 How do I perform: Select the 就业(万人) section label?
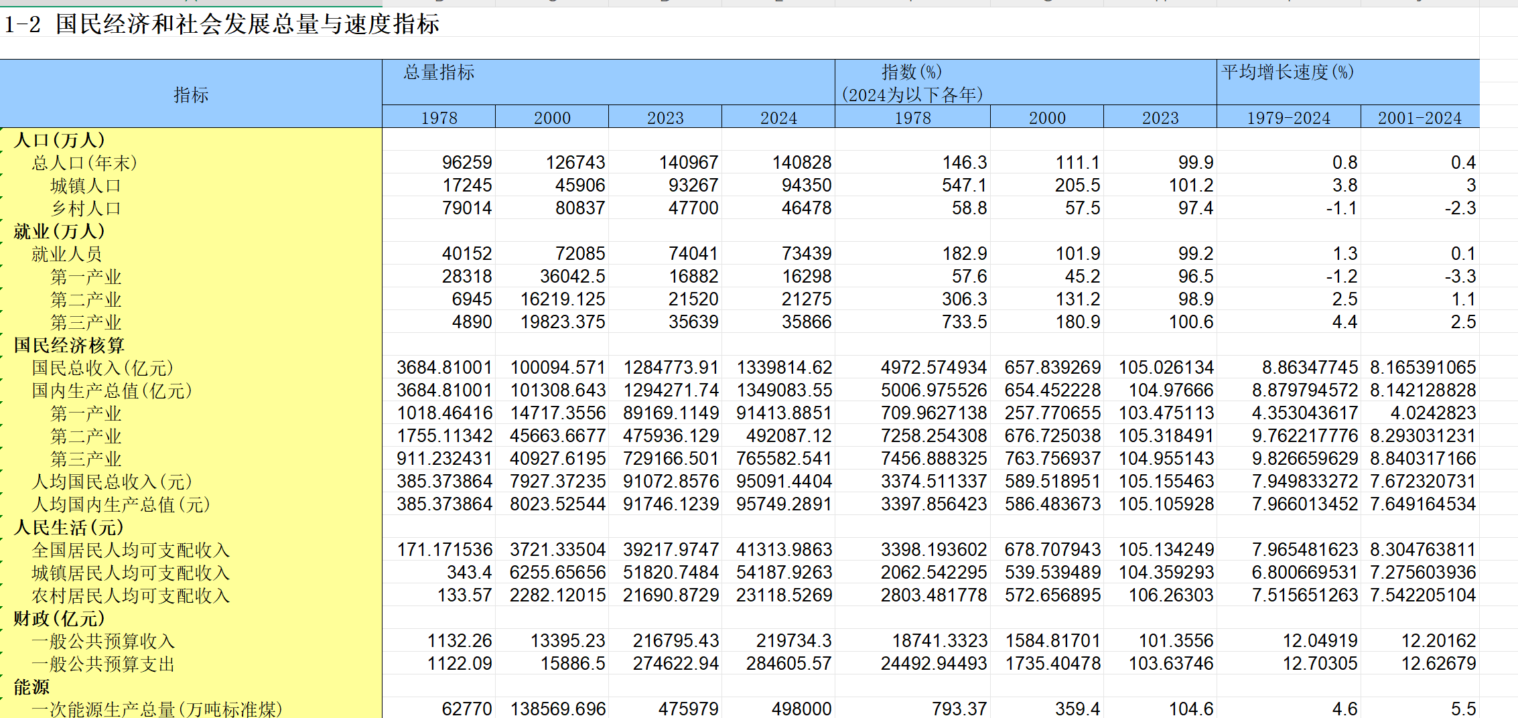click(60, 231)
